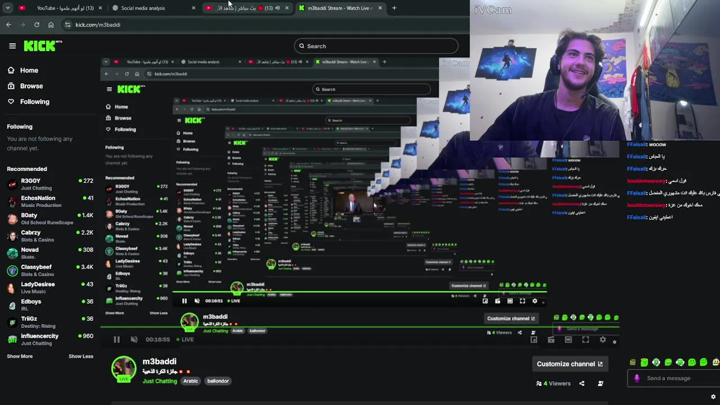Open recommended channel Classybeef

coord(49,271)
